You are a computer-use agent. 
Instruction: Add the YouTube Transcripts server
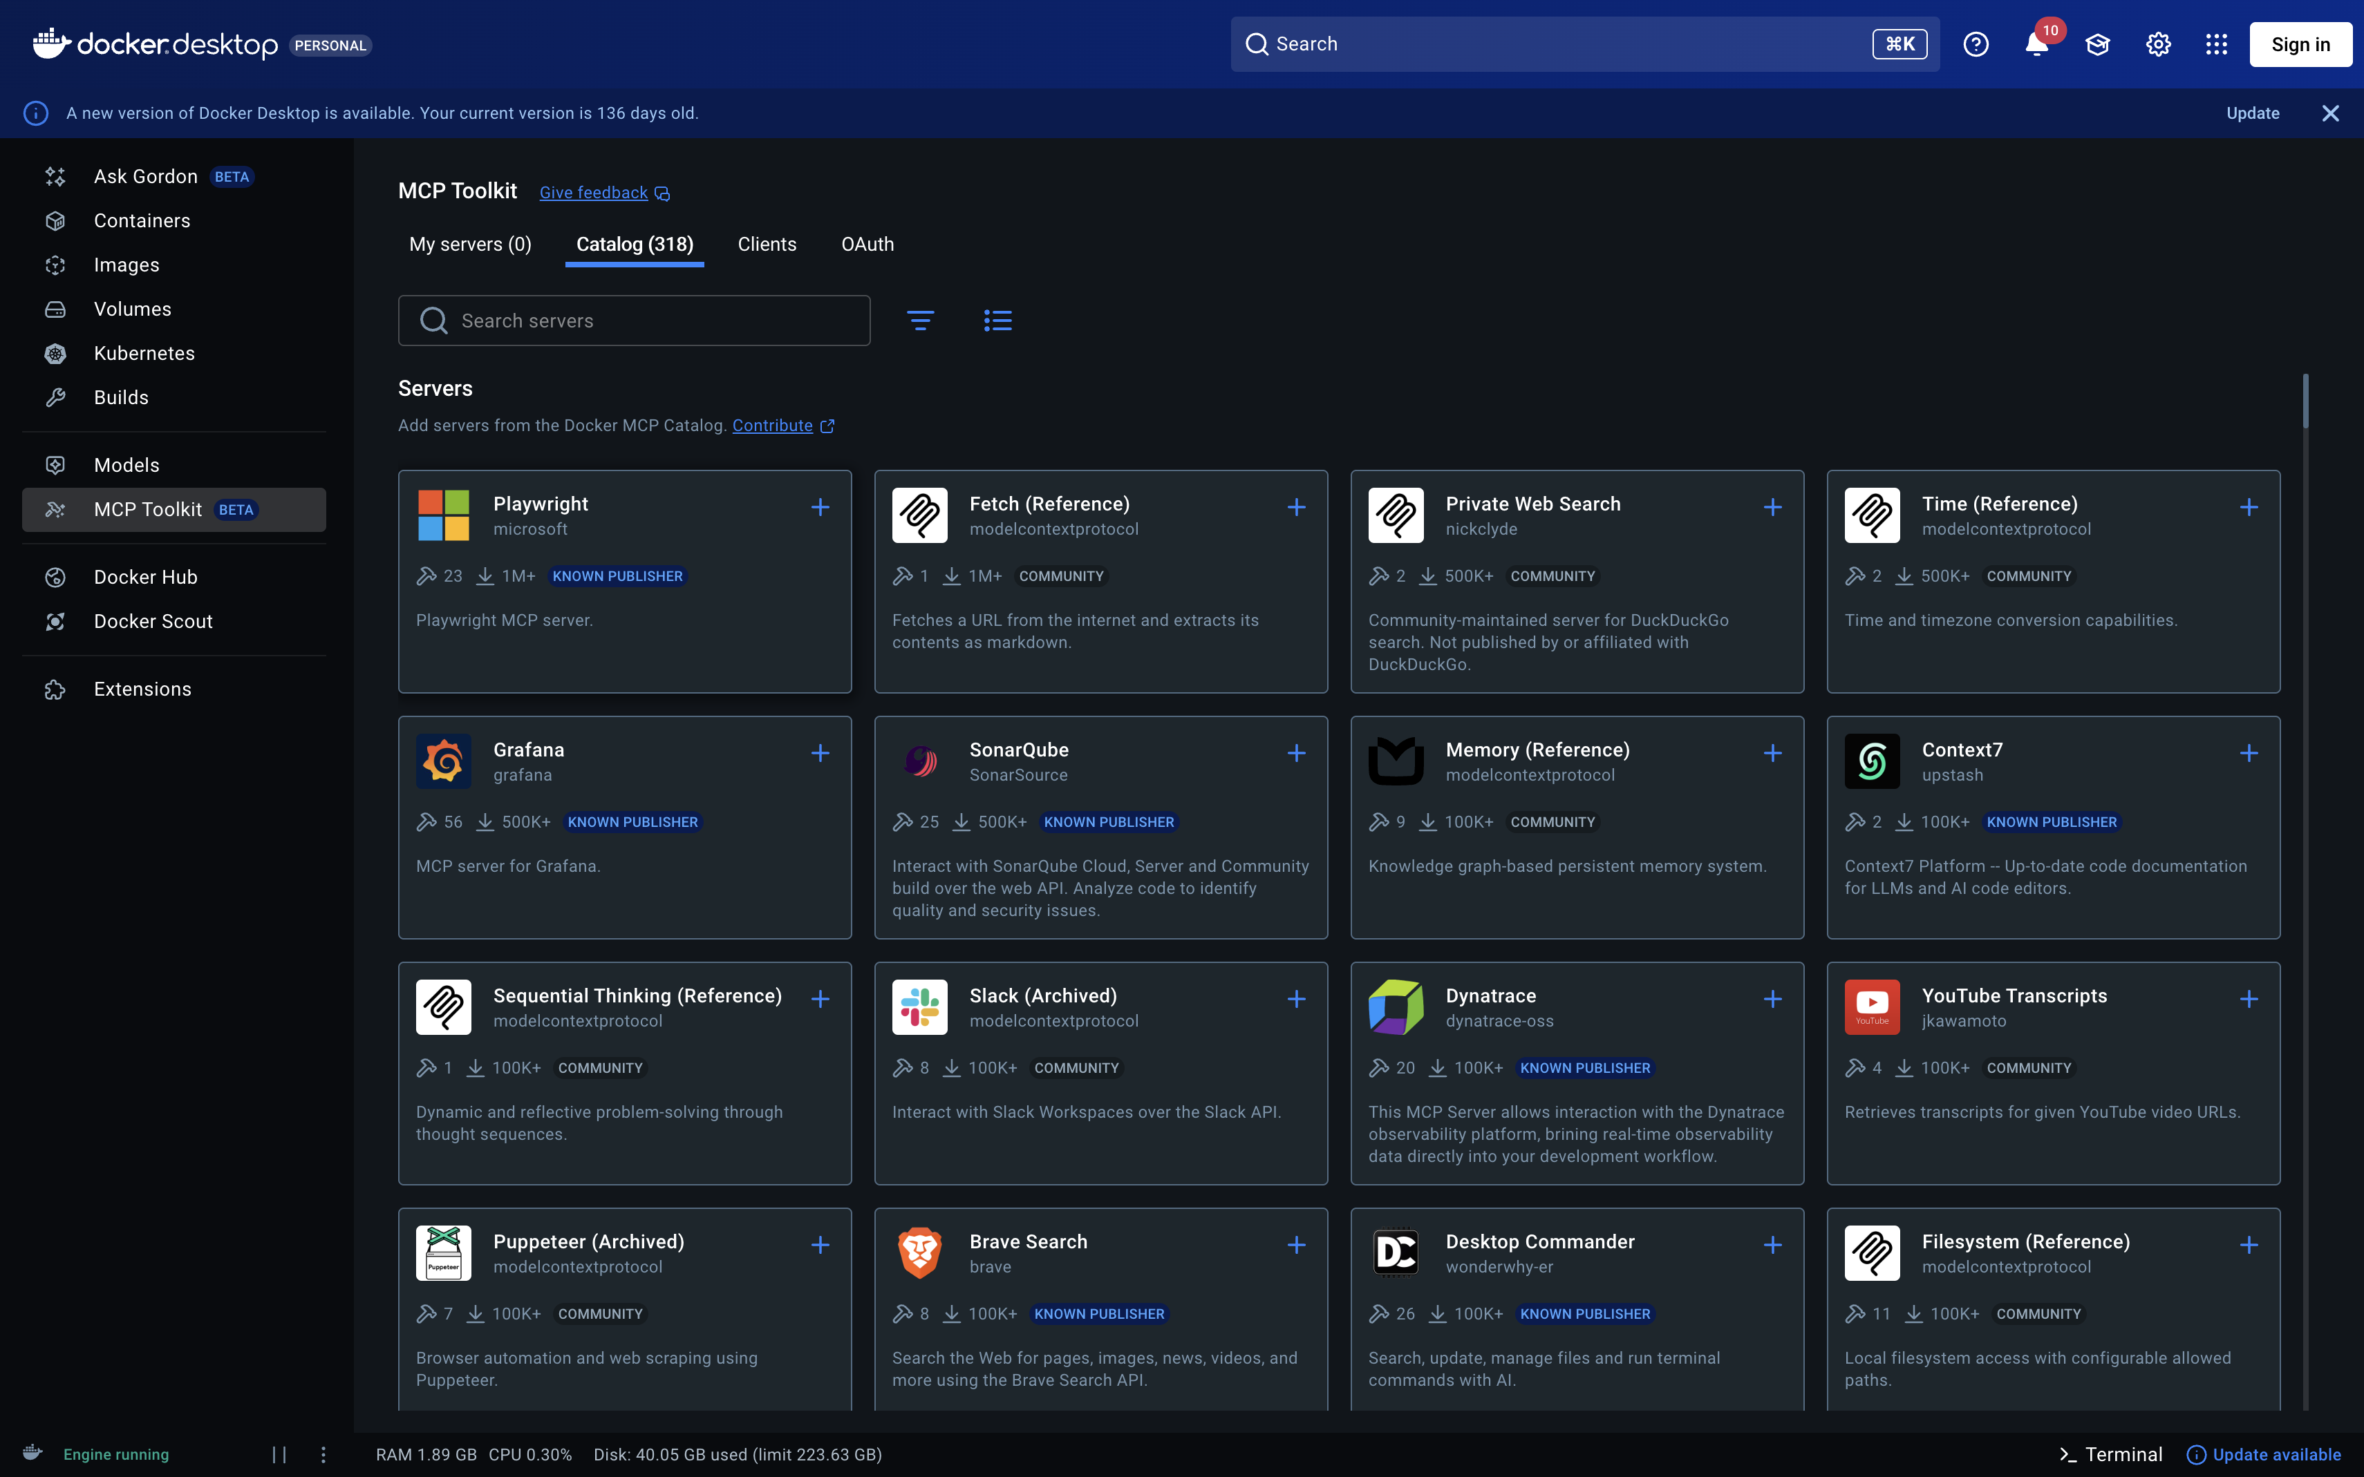(x=2248, y=1000)
